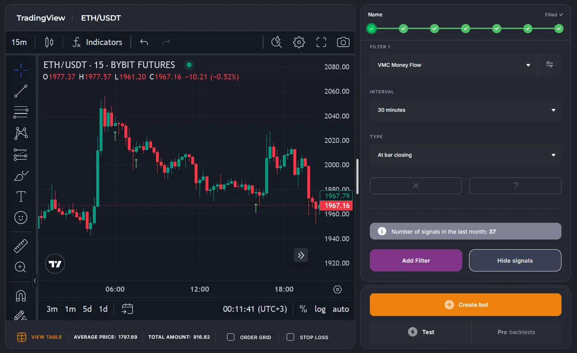Image resolution: width=577 pixels, height=353 pixels.
Task: Open chart settings gear icon
Action: (299, 42)
